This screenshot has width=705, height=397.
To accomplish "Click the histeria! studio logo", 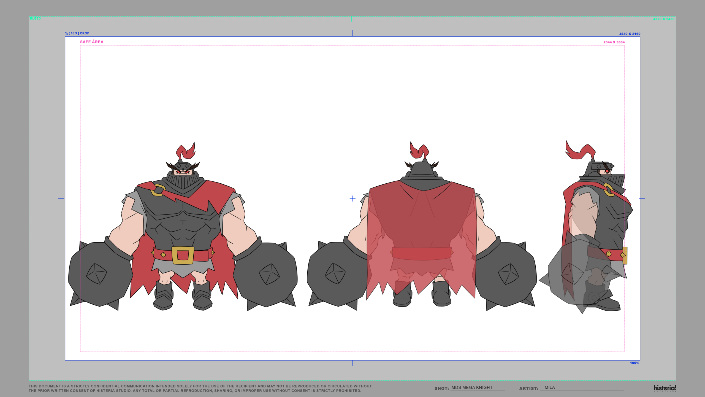I will pos(665,388).
